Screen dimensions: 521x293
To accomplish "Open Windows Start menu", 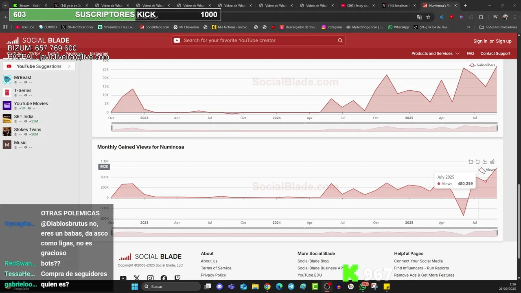I will click(x=135, y=286).
